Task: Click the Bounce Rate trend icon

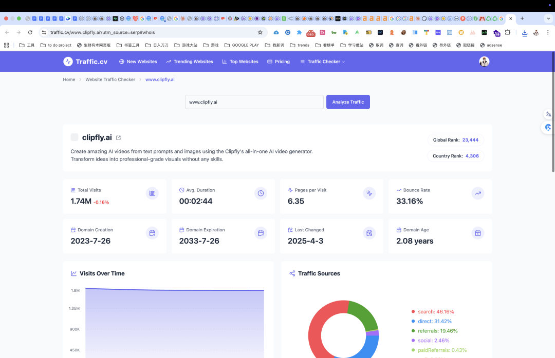Action: (478, 193)
